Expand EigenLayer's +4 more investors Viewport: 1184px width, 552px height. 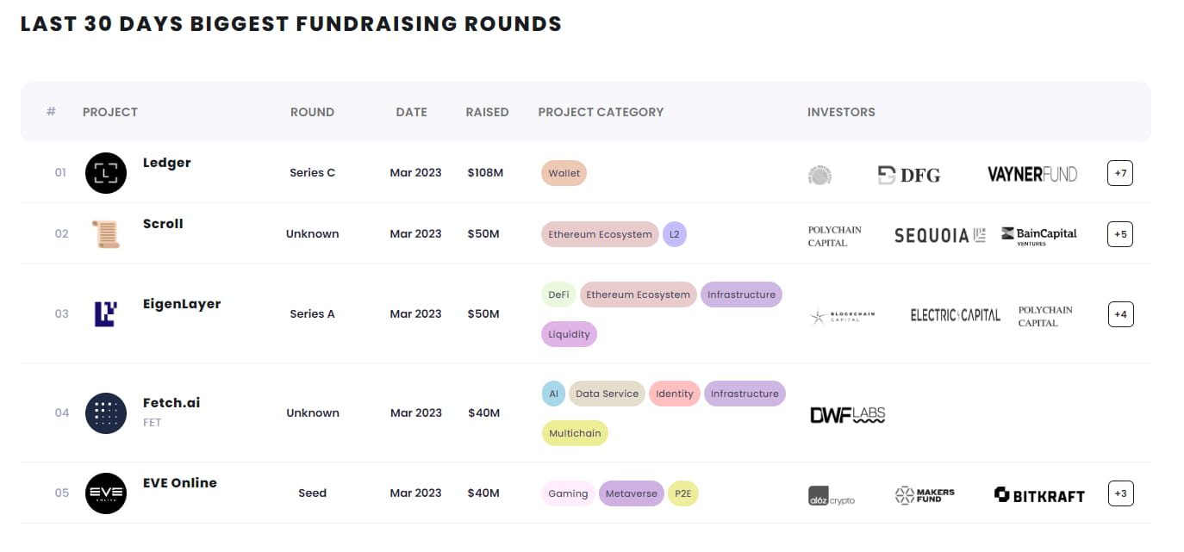(x=1119, y=314)
